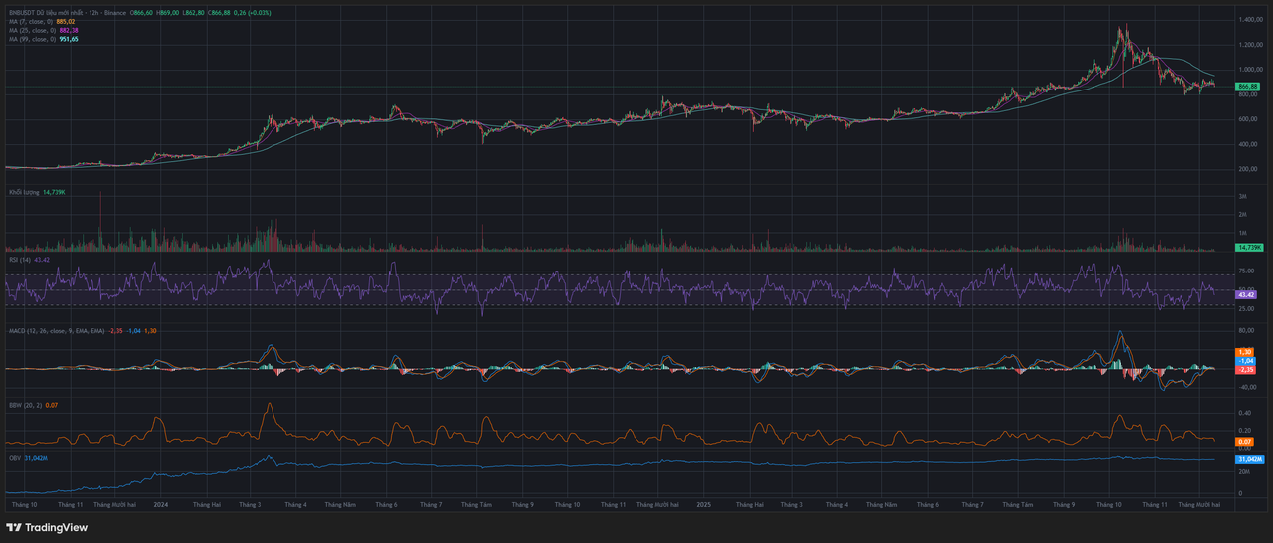This screenshot has width=1273, height=543.
Task: Click the OBV indicator legend
Action: [x=14, y=458]
